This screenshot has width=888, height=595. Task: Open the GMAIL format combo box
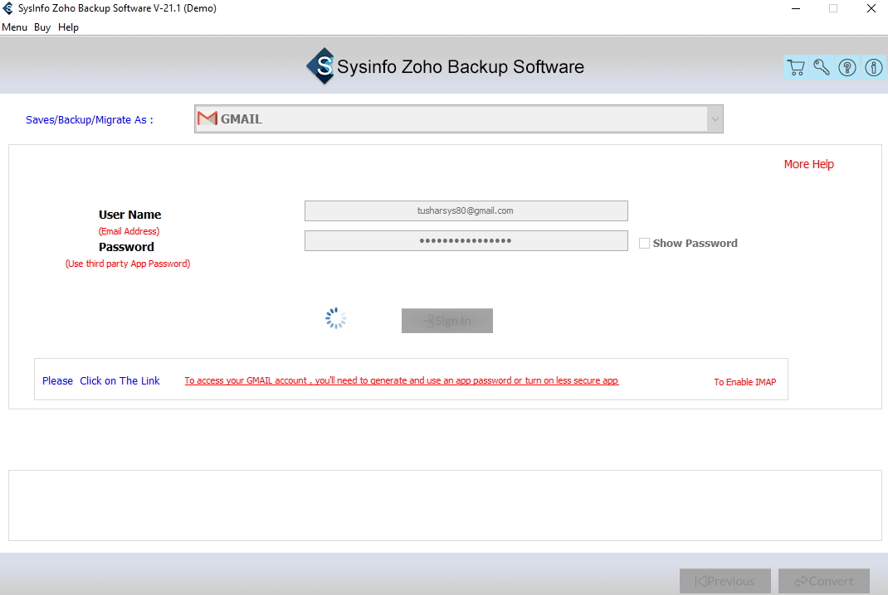pyautogui.click(x=459, y=119)
